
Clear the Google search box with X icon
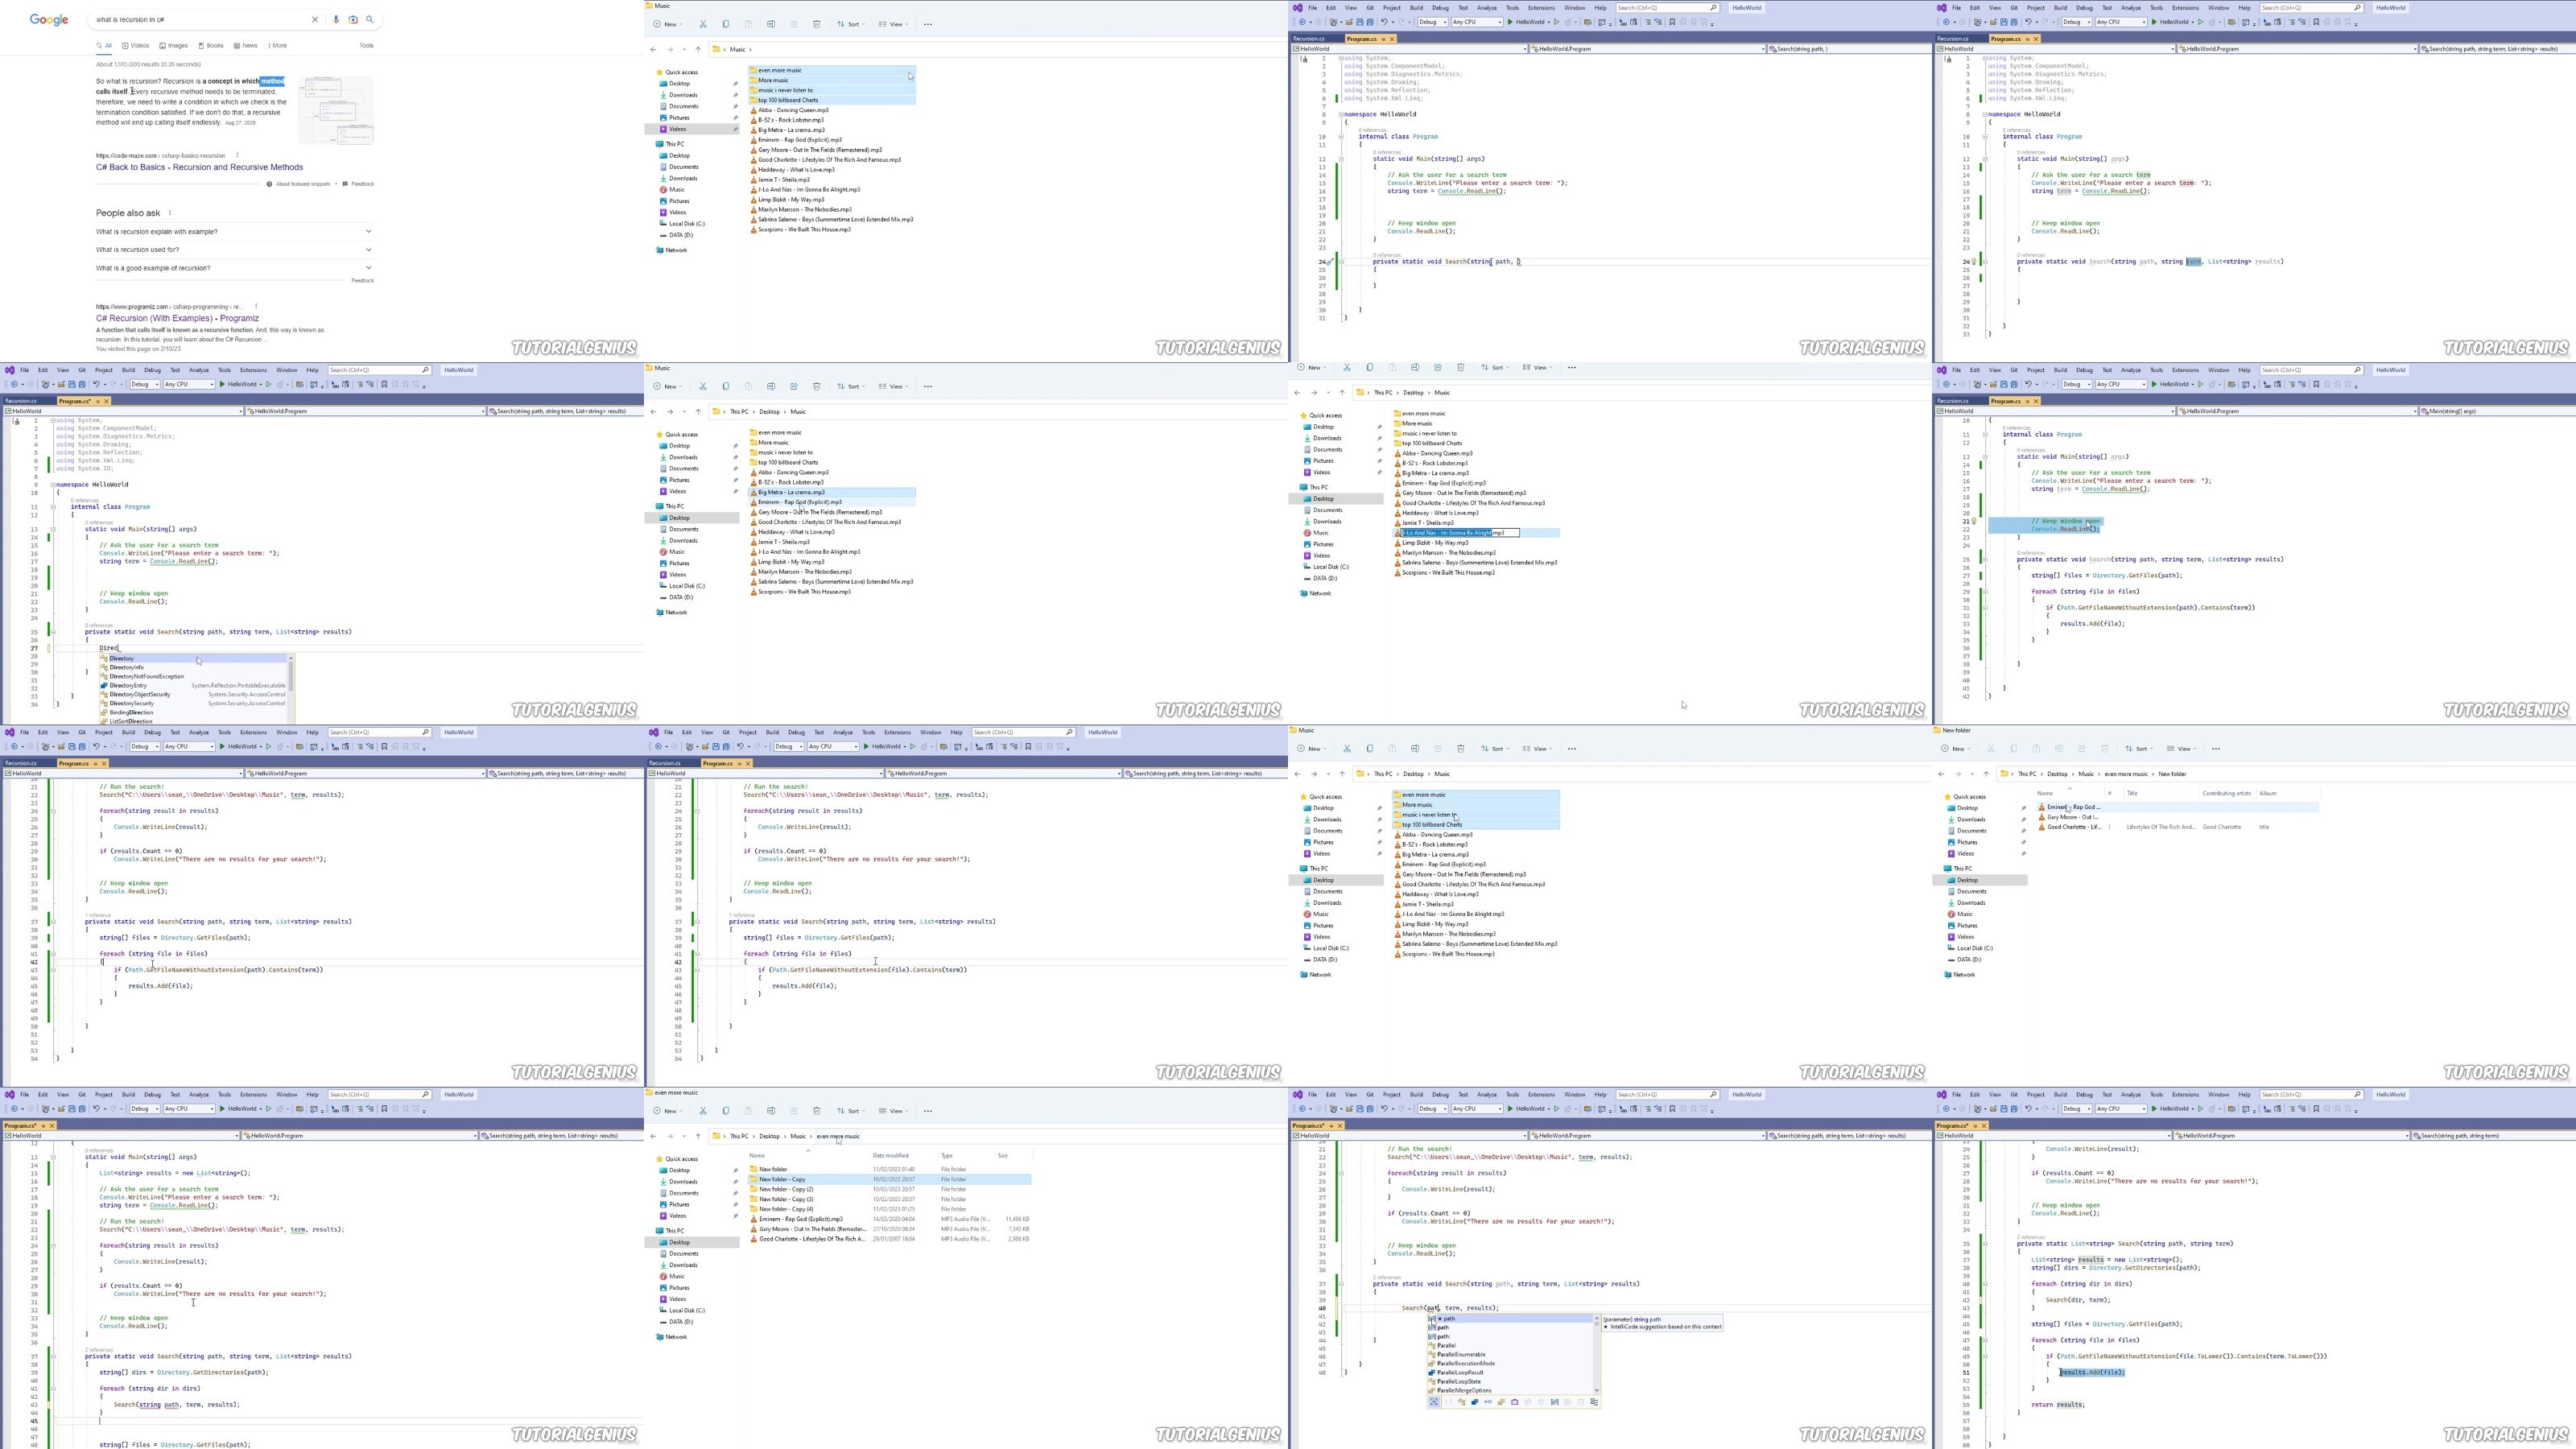click(314, 19)
